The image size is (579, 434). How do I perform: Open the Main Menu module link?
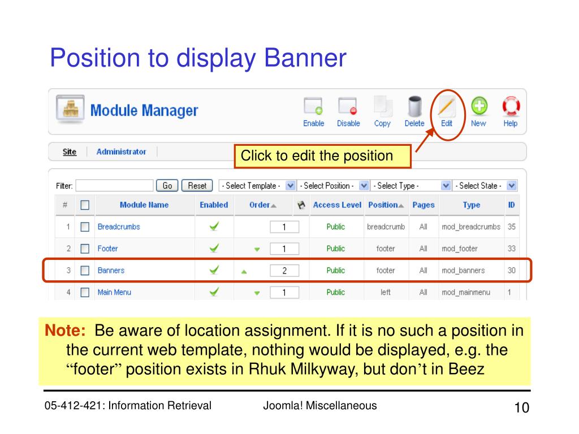pos(114,292)
